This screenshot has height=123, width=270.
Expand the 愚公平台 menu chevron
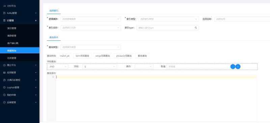[x=36, y=65]
